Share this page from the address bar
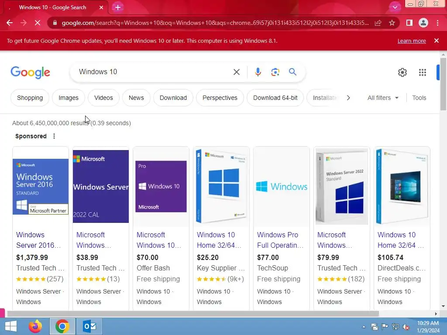The width and height of the screenshot is (447, 335). 378,23
